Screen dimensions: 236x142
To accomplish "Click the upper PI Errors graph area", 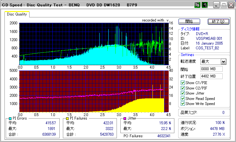I will point(92,44).
